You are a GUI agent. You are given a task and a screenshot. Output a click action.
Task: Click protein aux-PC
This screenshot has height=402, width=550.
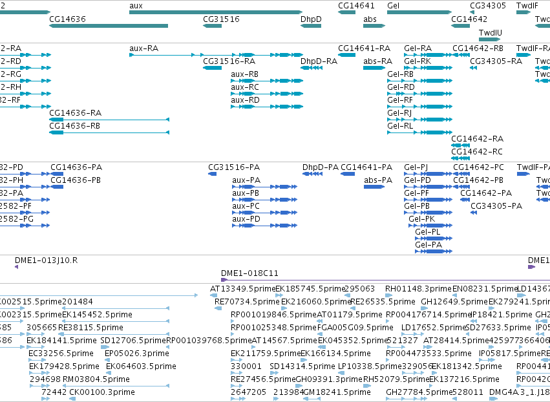(246, 206)
